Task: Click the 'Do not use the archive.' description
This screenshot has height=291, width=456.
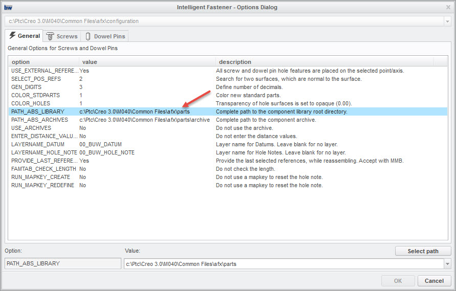Action: [x=245, y=128]
